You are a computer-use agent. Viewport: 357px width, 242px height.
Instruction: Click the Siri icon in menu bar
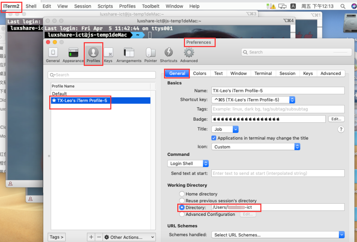pos(354,6)
